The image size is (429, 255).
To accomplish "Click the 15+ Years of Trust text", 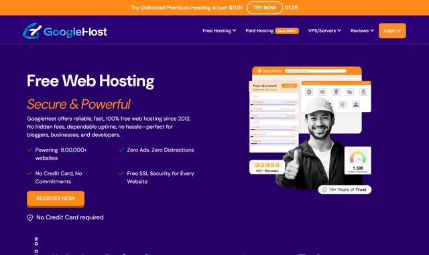I will coord(347,189).
